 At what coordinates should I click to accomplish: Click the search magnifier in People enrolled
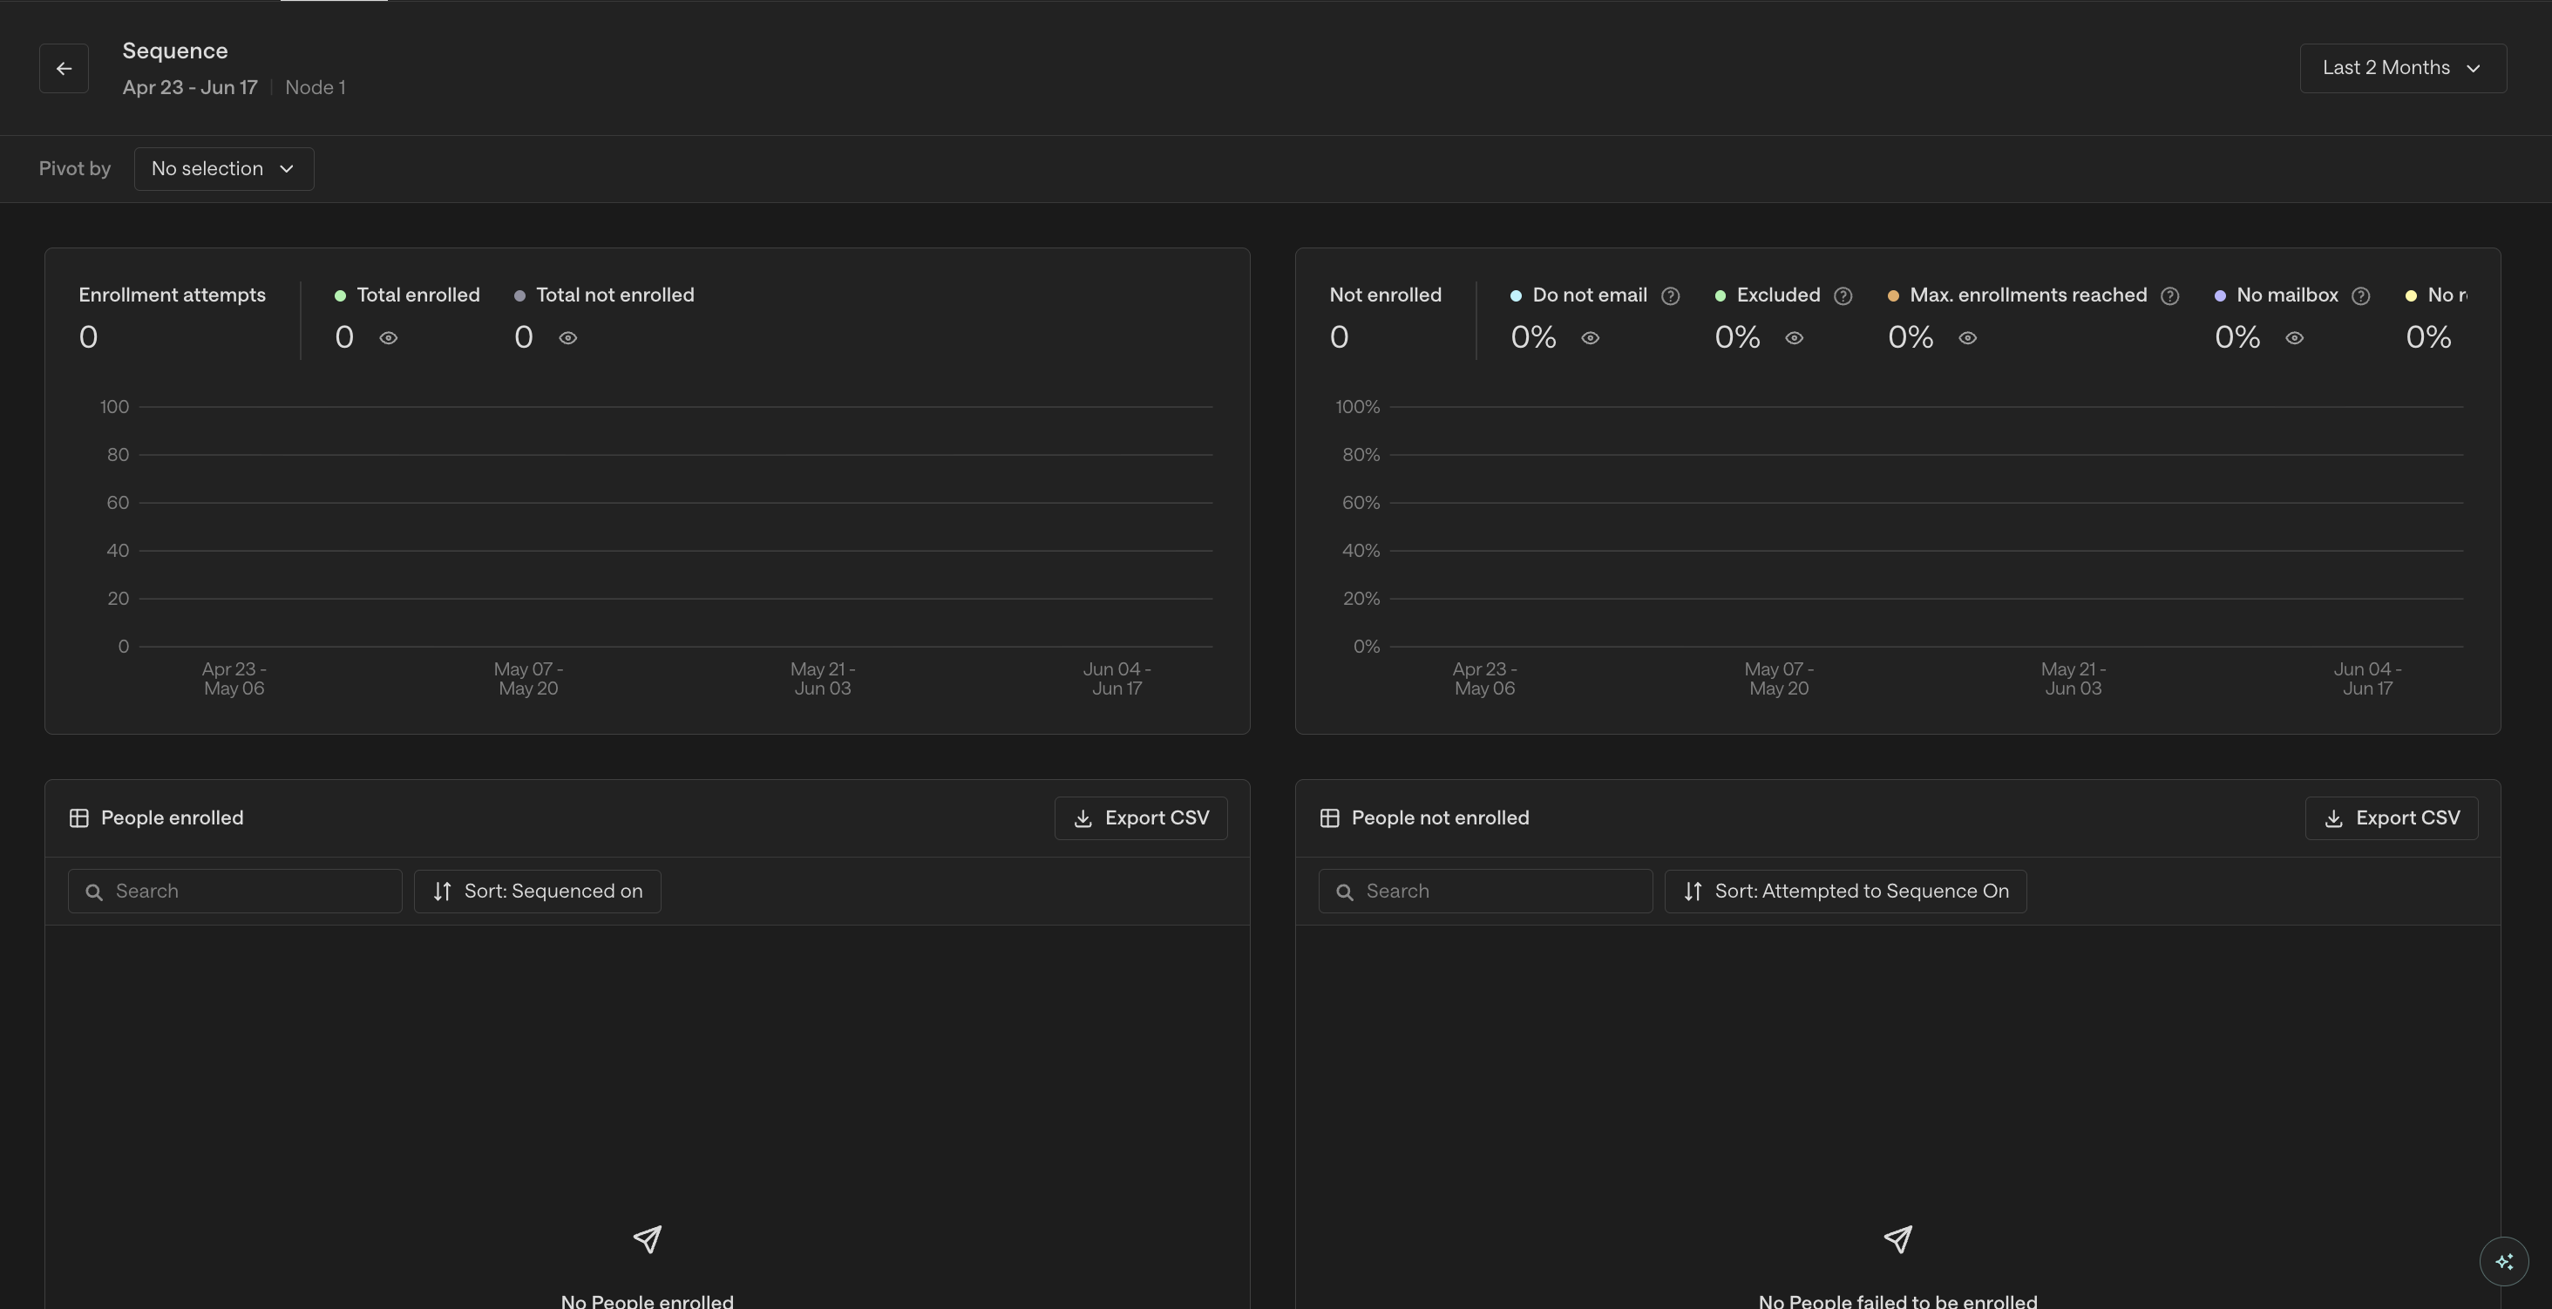94,892
